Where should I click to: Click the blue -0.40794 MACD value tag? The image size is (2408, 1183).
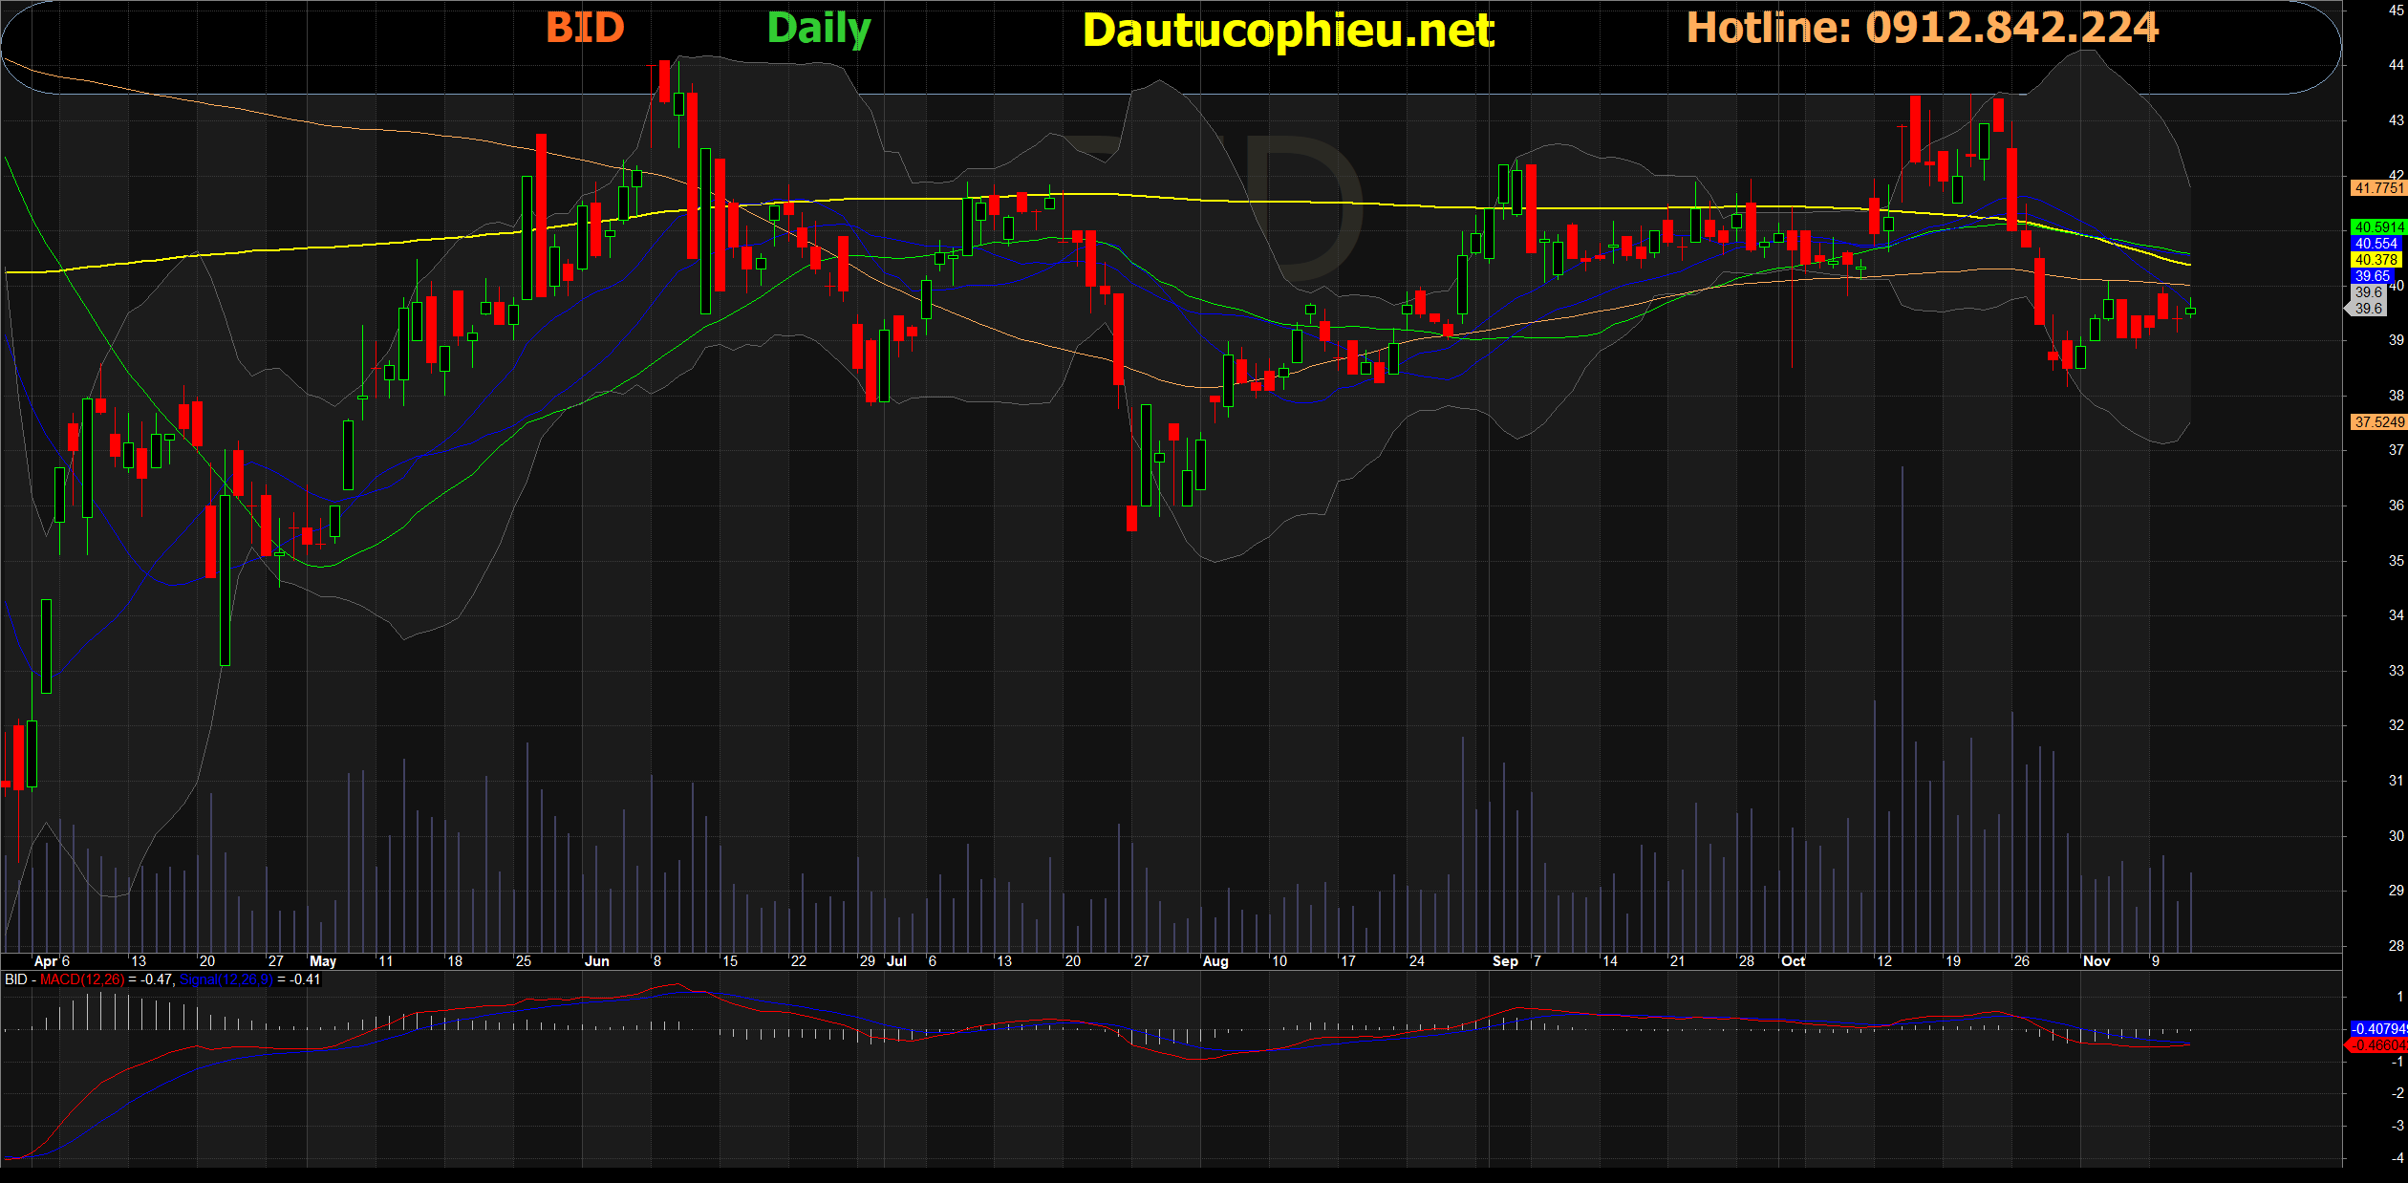point(2377,1029)
